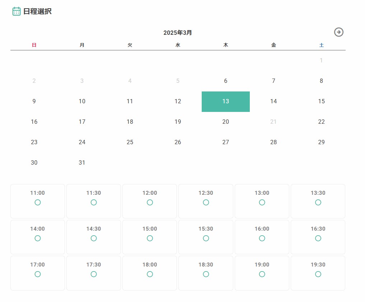
Task: Choose March 14 on the calendar
Action: (x=273, y=102)
